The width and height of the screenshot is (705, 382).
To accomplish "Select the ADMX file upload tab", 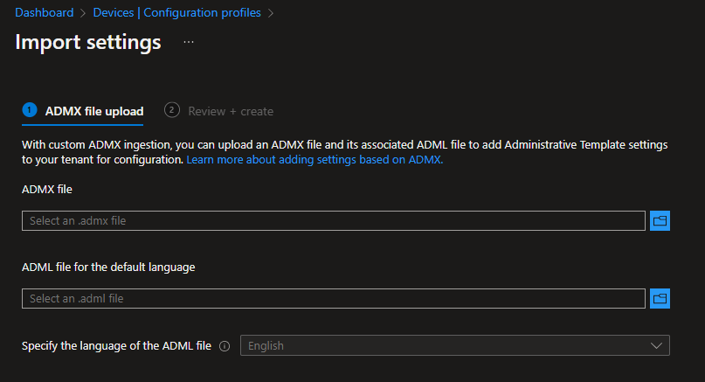I will [x=93, y=111].
